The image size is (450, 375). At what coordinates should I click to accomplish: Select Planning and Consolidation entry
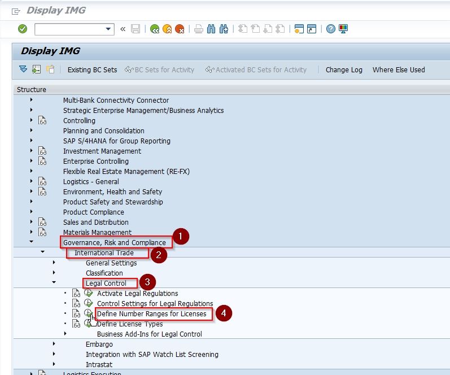pyautogui.click(x=103, y=131)
